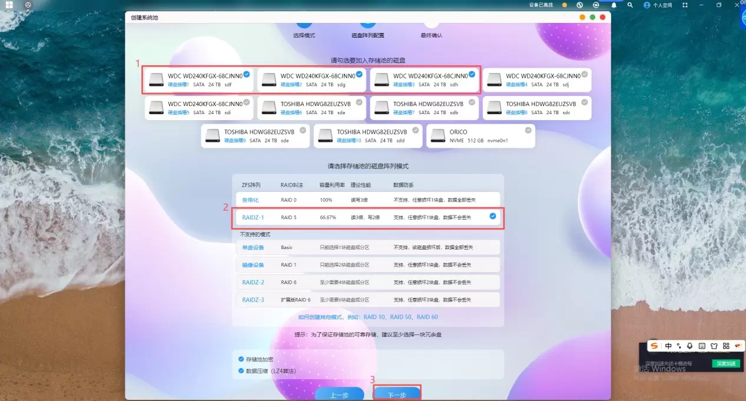Select the 条带化 RAID 0 array mode
Image resolution: width=746 pixels, height=401 pixels.
pyautogui.click(x=368, y=200)
